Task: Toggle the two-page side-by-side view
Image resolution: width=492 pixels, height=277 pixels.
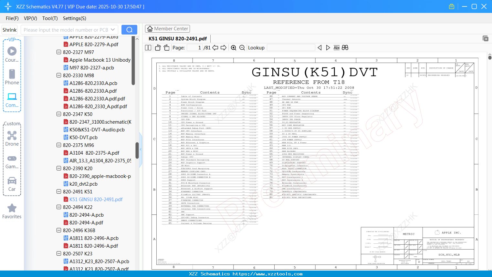Action: coord(148,48)
